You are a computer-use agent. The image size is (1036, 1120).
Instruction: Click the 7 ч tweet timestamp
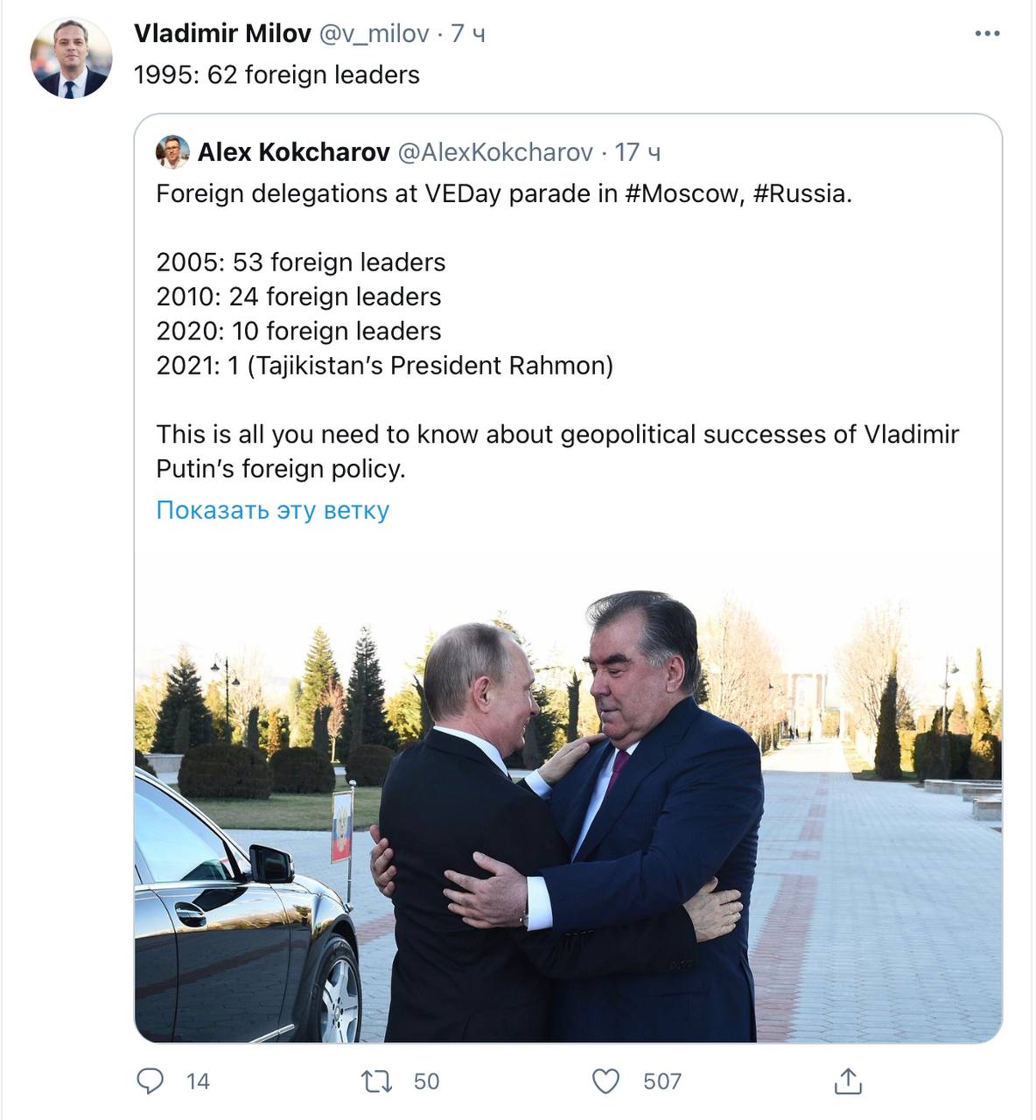coord(468,33)
